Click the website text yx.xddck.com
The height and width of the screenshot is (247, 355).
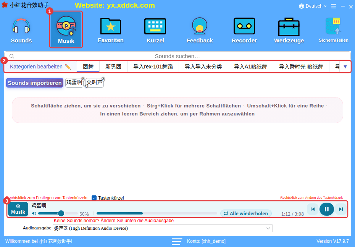pyautogui.click(x=131, y=5)
